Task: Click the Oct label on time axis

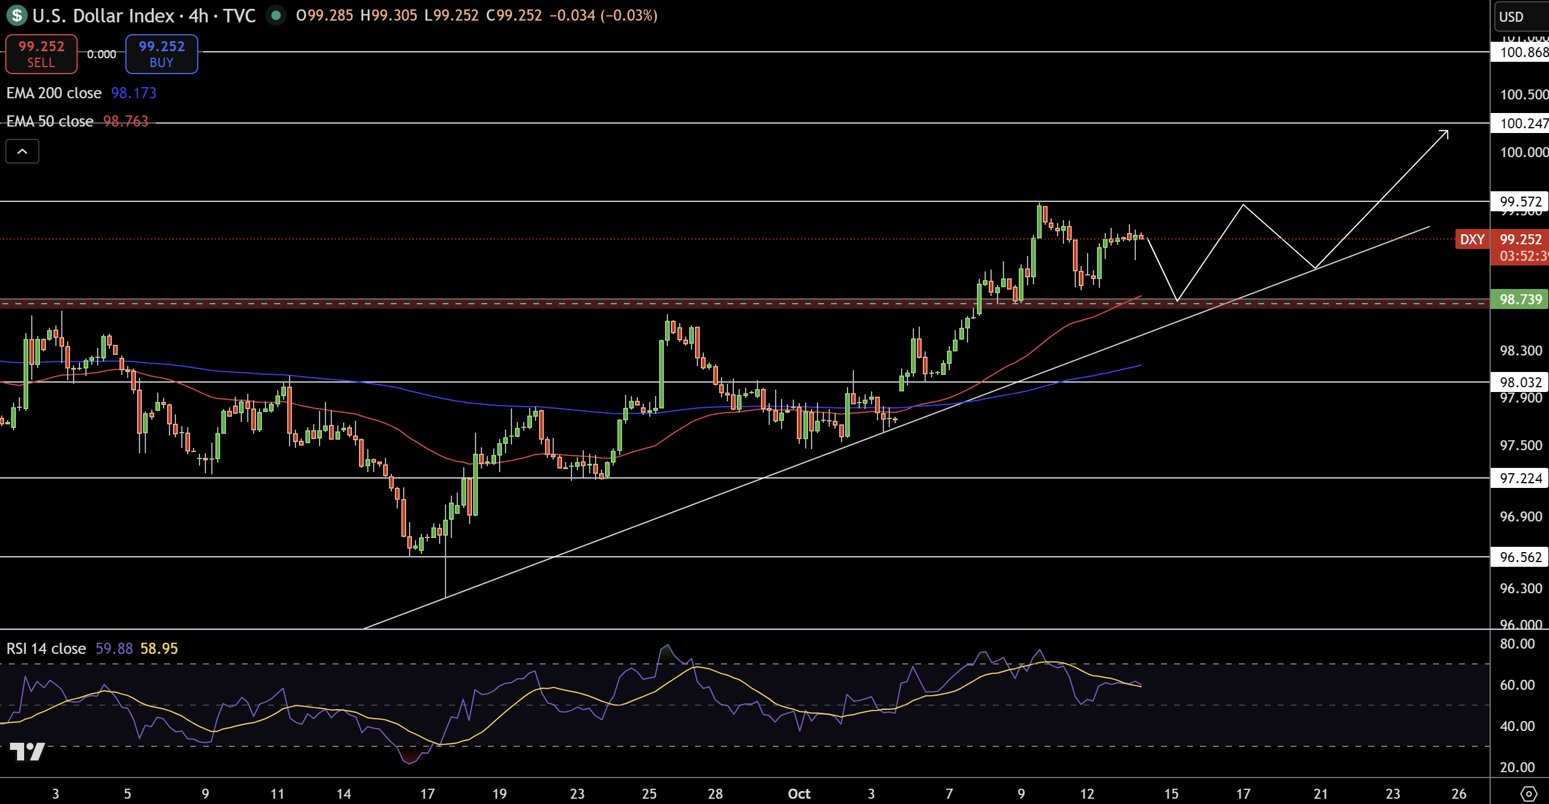Action: (799, 793)
